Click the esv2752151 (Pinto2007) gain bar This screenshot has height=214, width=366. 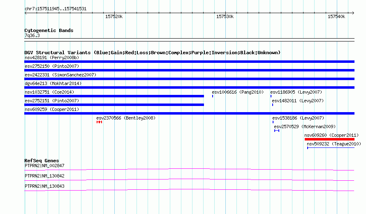click(114, 105)
